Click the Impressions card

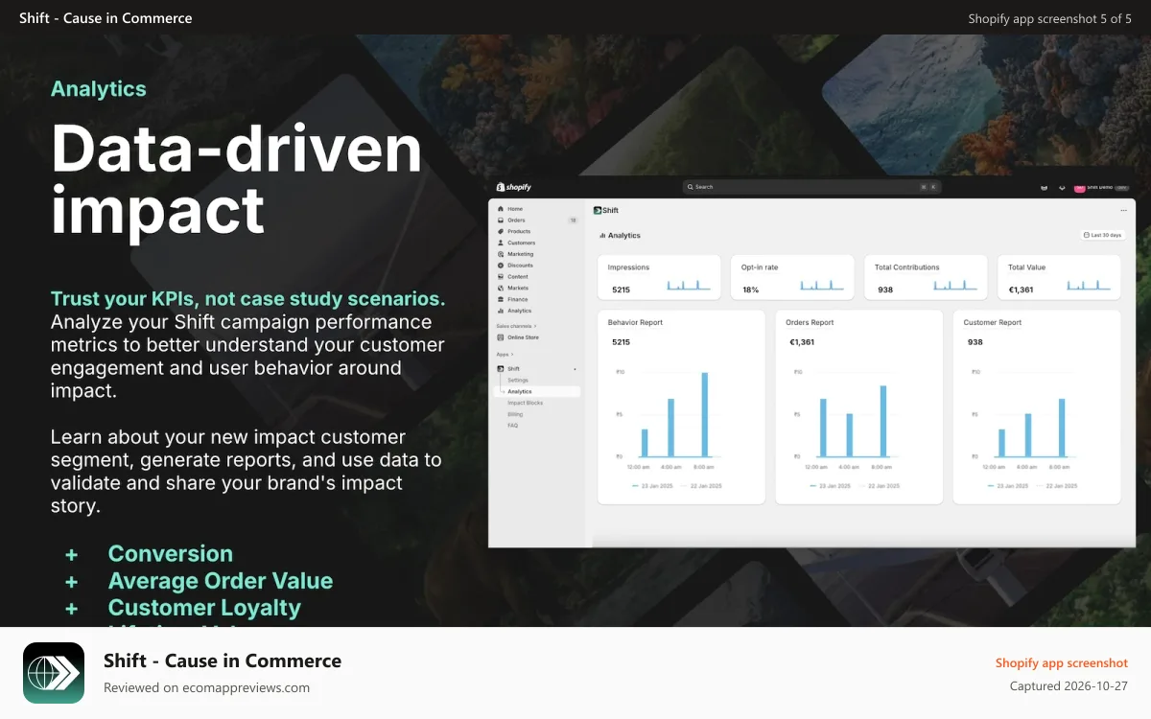(x=659, y=277)
